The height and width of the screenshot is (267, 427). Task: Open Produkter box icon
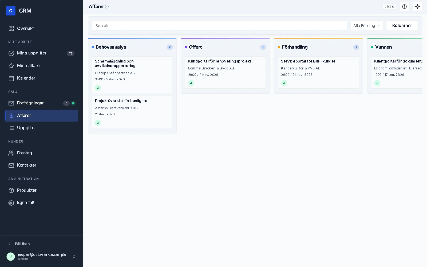(11, 190)
